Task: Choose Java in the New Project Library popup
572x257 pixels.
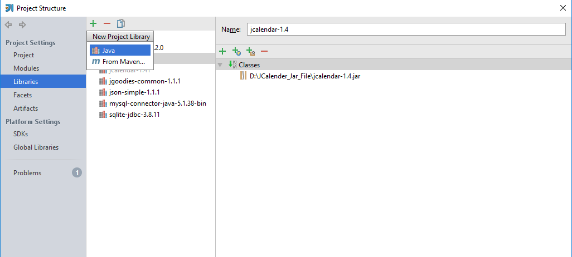Action: (120, 50)
